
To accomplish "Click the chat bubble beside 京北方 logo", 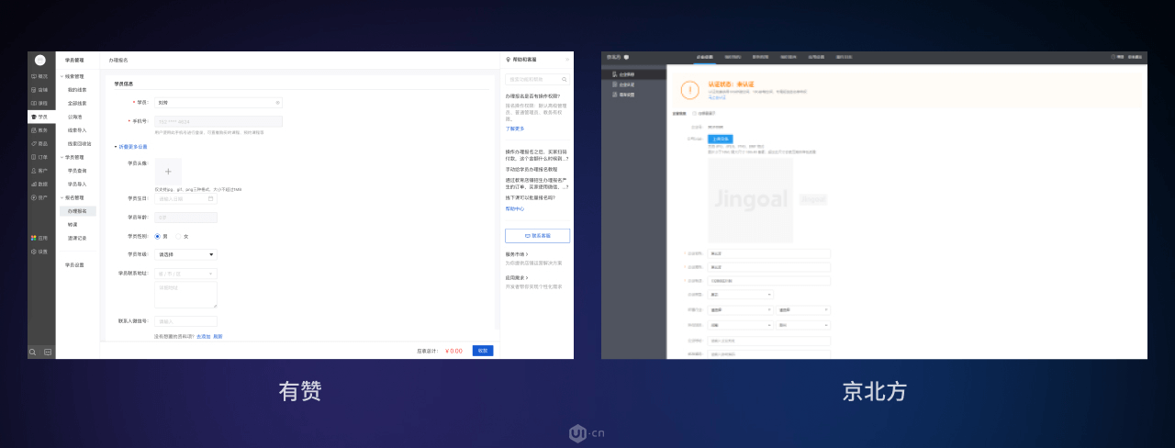I will tap(627, 57).
